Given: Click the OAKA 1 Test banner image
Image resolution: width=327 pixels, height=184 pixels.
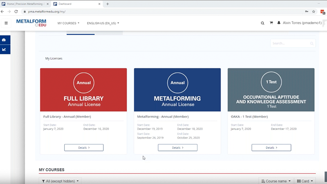Looking at the screenshot, I should [271, 90].
